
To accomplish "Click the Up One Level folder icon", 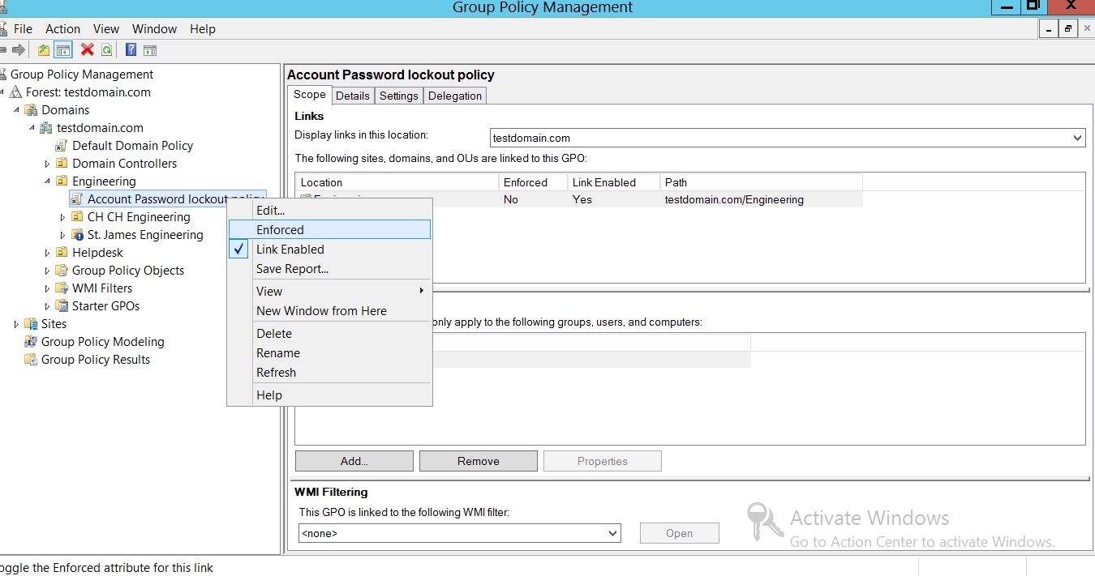I will (x=44, y=50).
